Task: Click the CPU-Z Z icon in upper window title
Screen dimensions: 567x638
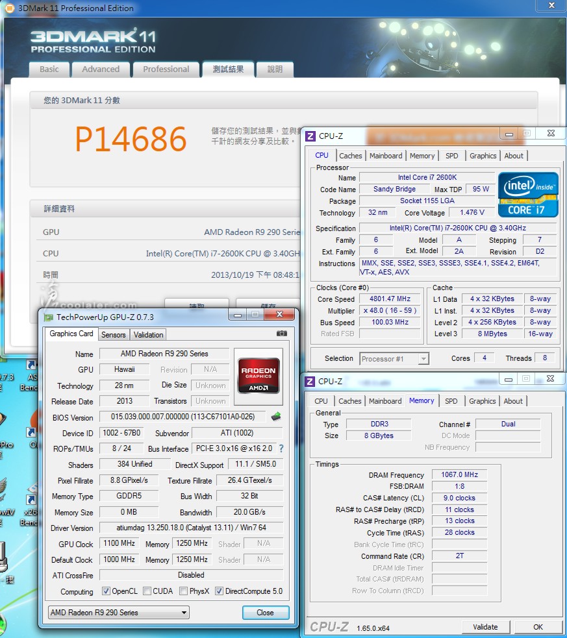Action: (x=310, y=136)
